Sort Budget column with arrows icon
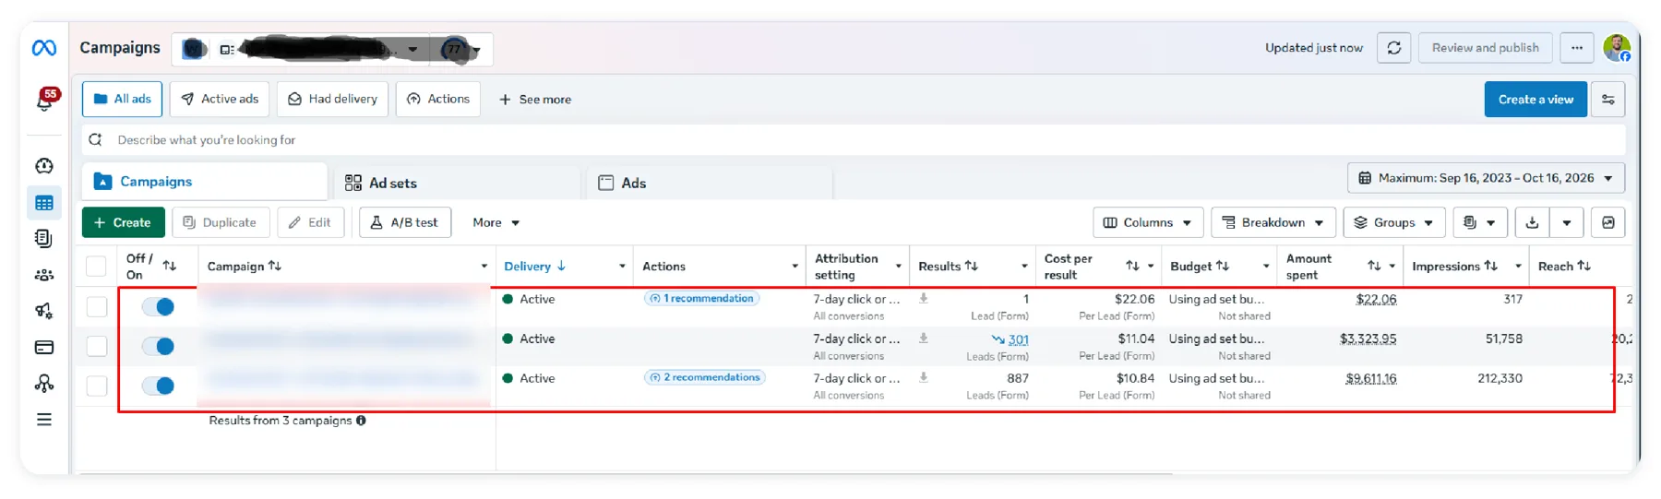Viewport: 1661px width, 499px height. click(1223, 266)
